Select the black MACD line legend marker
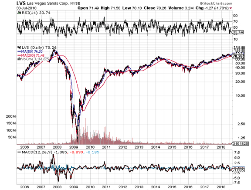 (19, 152)
